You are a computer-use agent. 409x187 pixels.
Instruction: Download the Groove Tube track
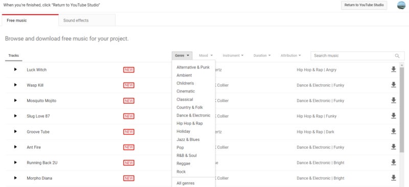[394, 131]
